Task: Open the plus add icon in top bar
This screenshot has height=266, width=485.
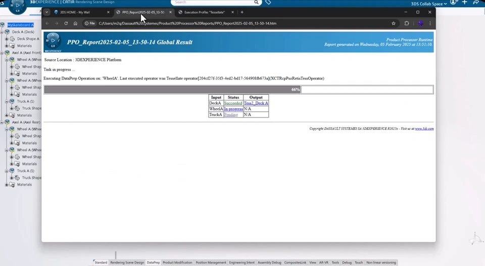Action: click(x=464, y=3)
